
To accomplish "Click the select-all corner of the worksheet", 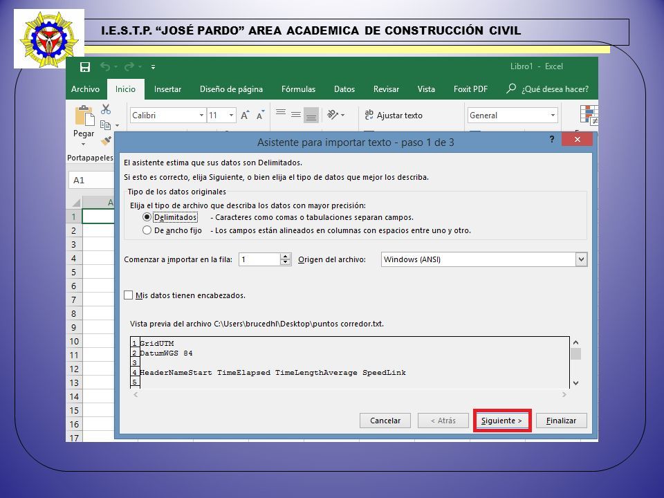I will pos(75,202).
